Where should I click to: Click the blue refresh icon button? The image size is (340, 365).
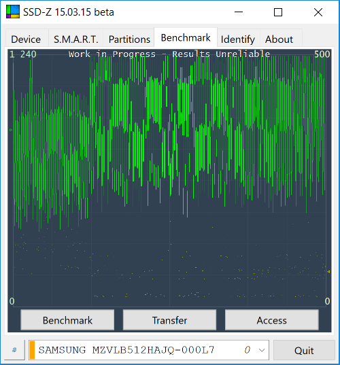point(14,349)
